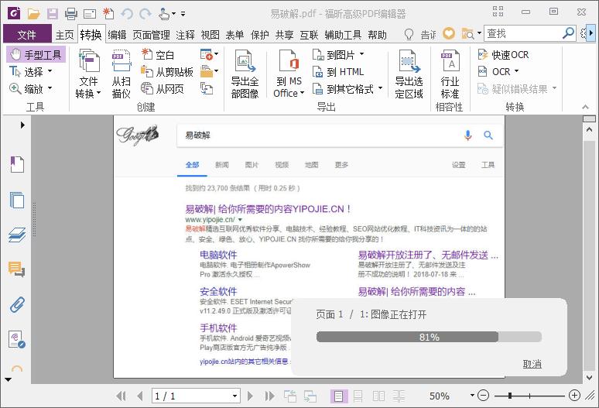Open the attachments paperclip panel
The image size is (599, 408).
[17, 304]
